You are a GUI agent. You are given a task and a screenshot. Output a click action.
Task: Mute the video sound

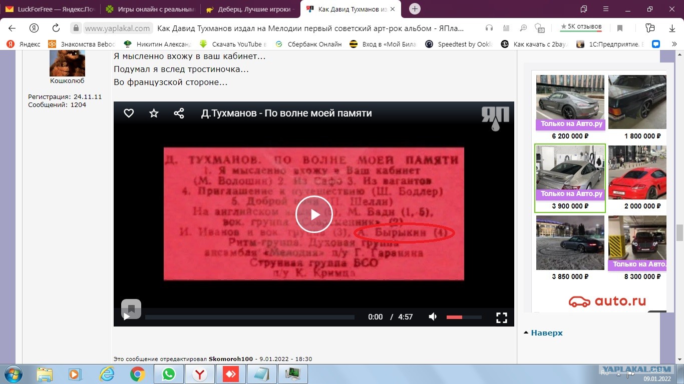[433, 316]
